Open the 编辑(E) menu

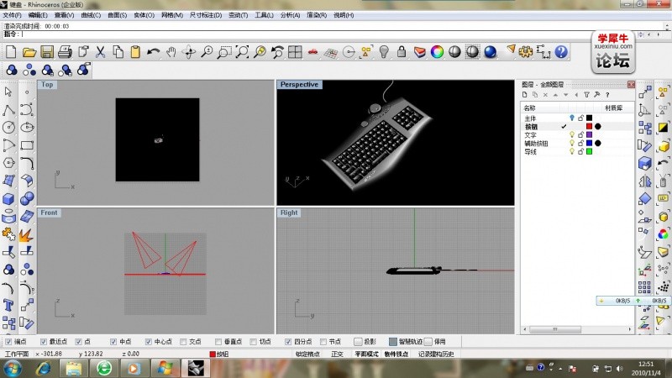(38, 15)
